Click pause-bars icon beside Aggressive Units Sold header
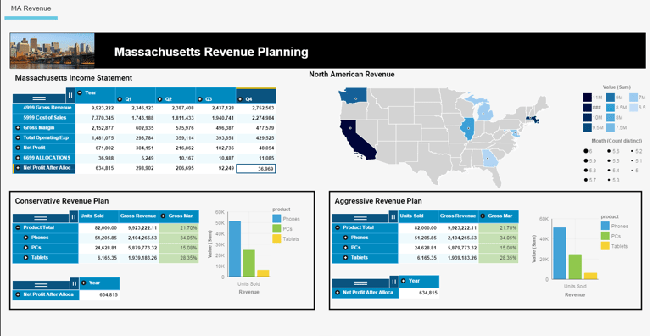This screenshot has height=336, width=653. pyautogui.click(x=393, y=216)
